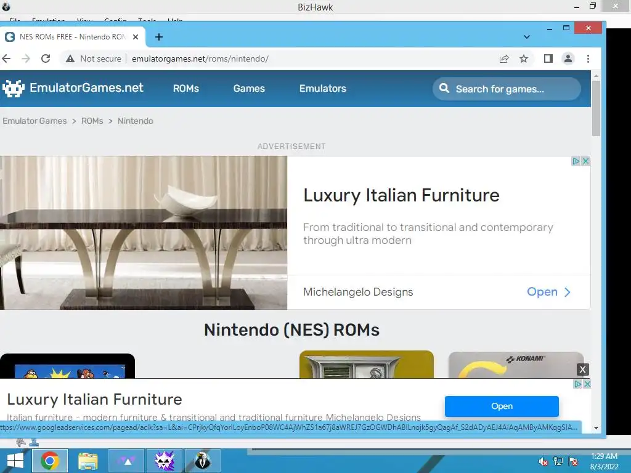The width and height of the screenshot is (631, 473).
Task: Close the large furniture ad
Action: tap(585, 161)
